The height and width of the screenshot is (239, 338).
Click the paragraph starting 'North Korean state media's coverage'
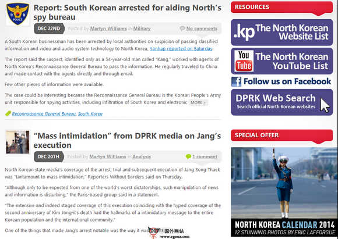point(112,173)
